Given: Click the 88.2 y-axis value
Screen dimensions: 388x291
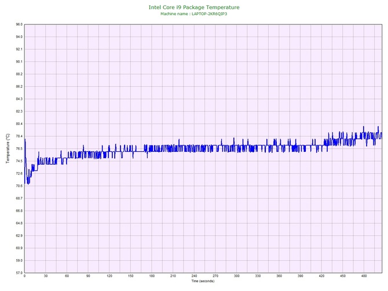Looking at the screenshot, I should click(x=19, y=74).
